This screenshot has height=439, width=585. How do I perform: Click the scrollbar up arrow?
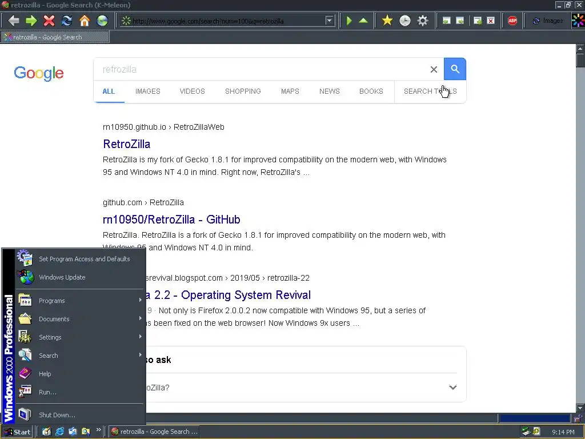(x=580, y=49)
